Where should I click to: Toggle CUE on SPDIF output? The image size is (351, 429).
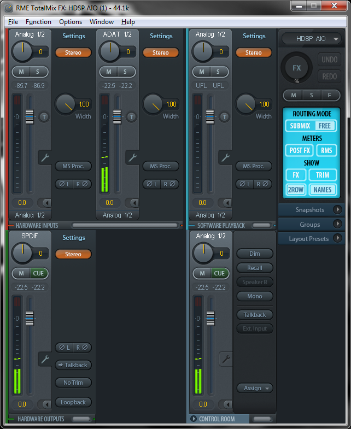click(x=38, y=273)
